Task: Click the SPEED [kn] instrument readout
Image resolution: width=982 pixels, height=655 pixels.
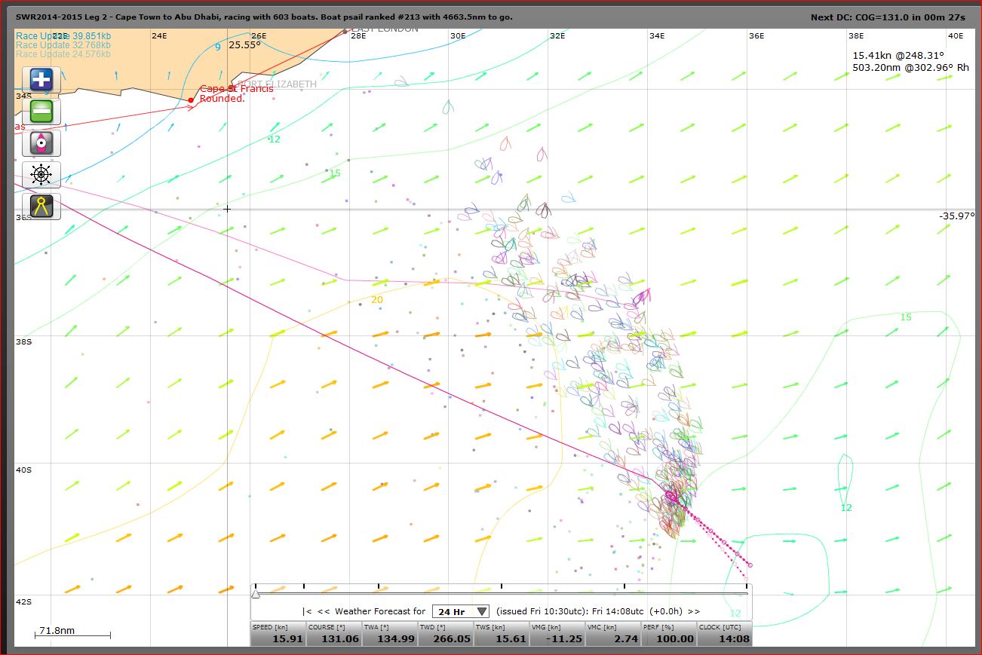Action: (277, 634)
